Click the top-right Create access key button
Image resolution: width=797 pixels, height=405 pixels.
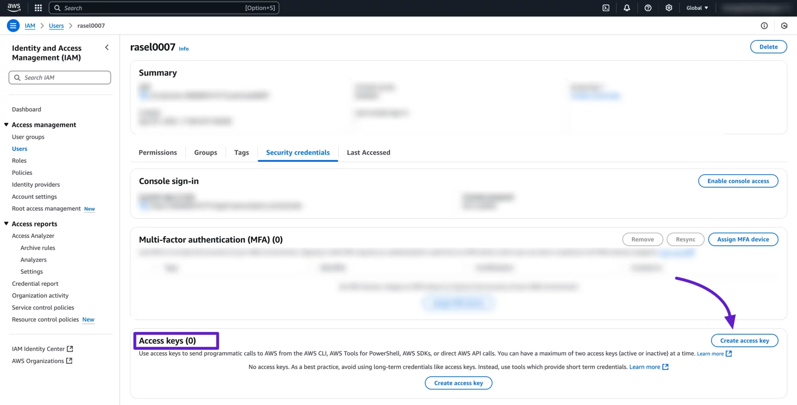744,340
